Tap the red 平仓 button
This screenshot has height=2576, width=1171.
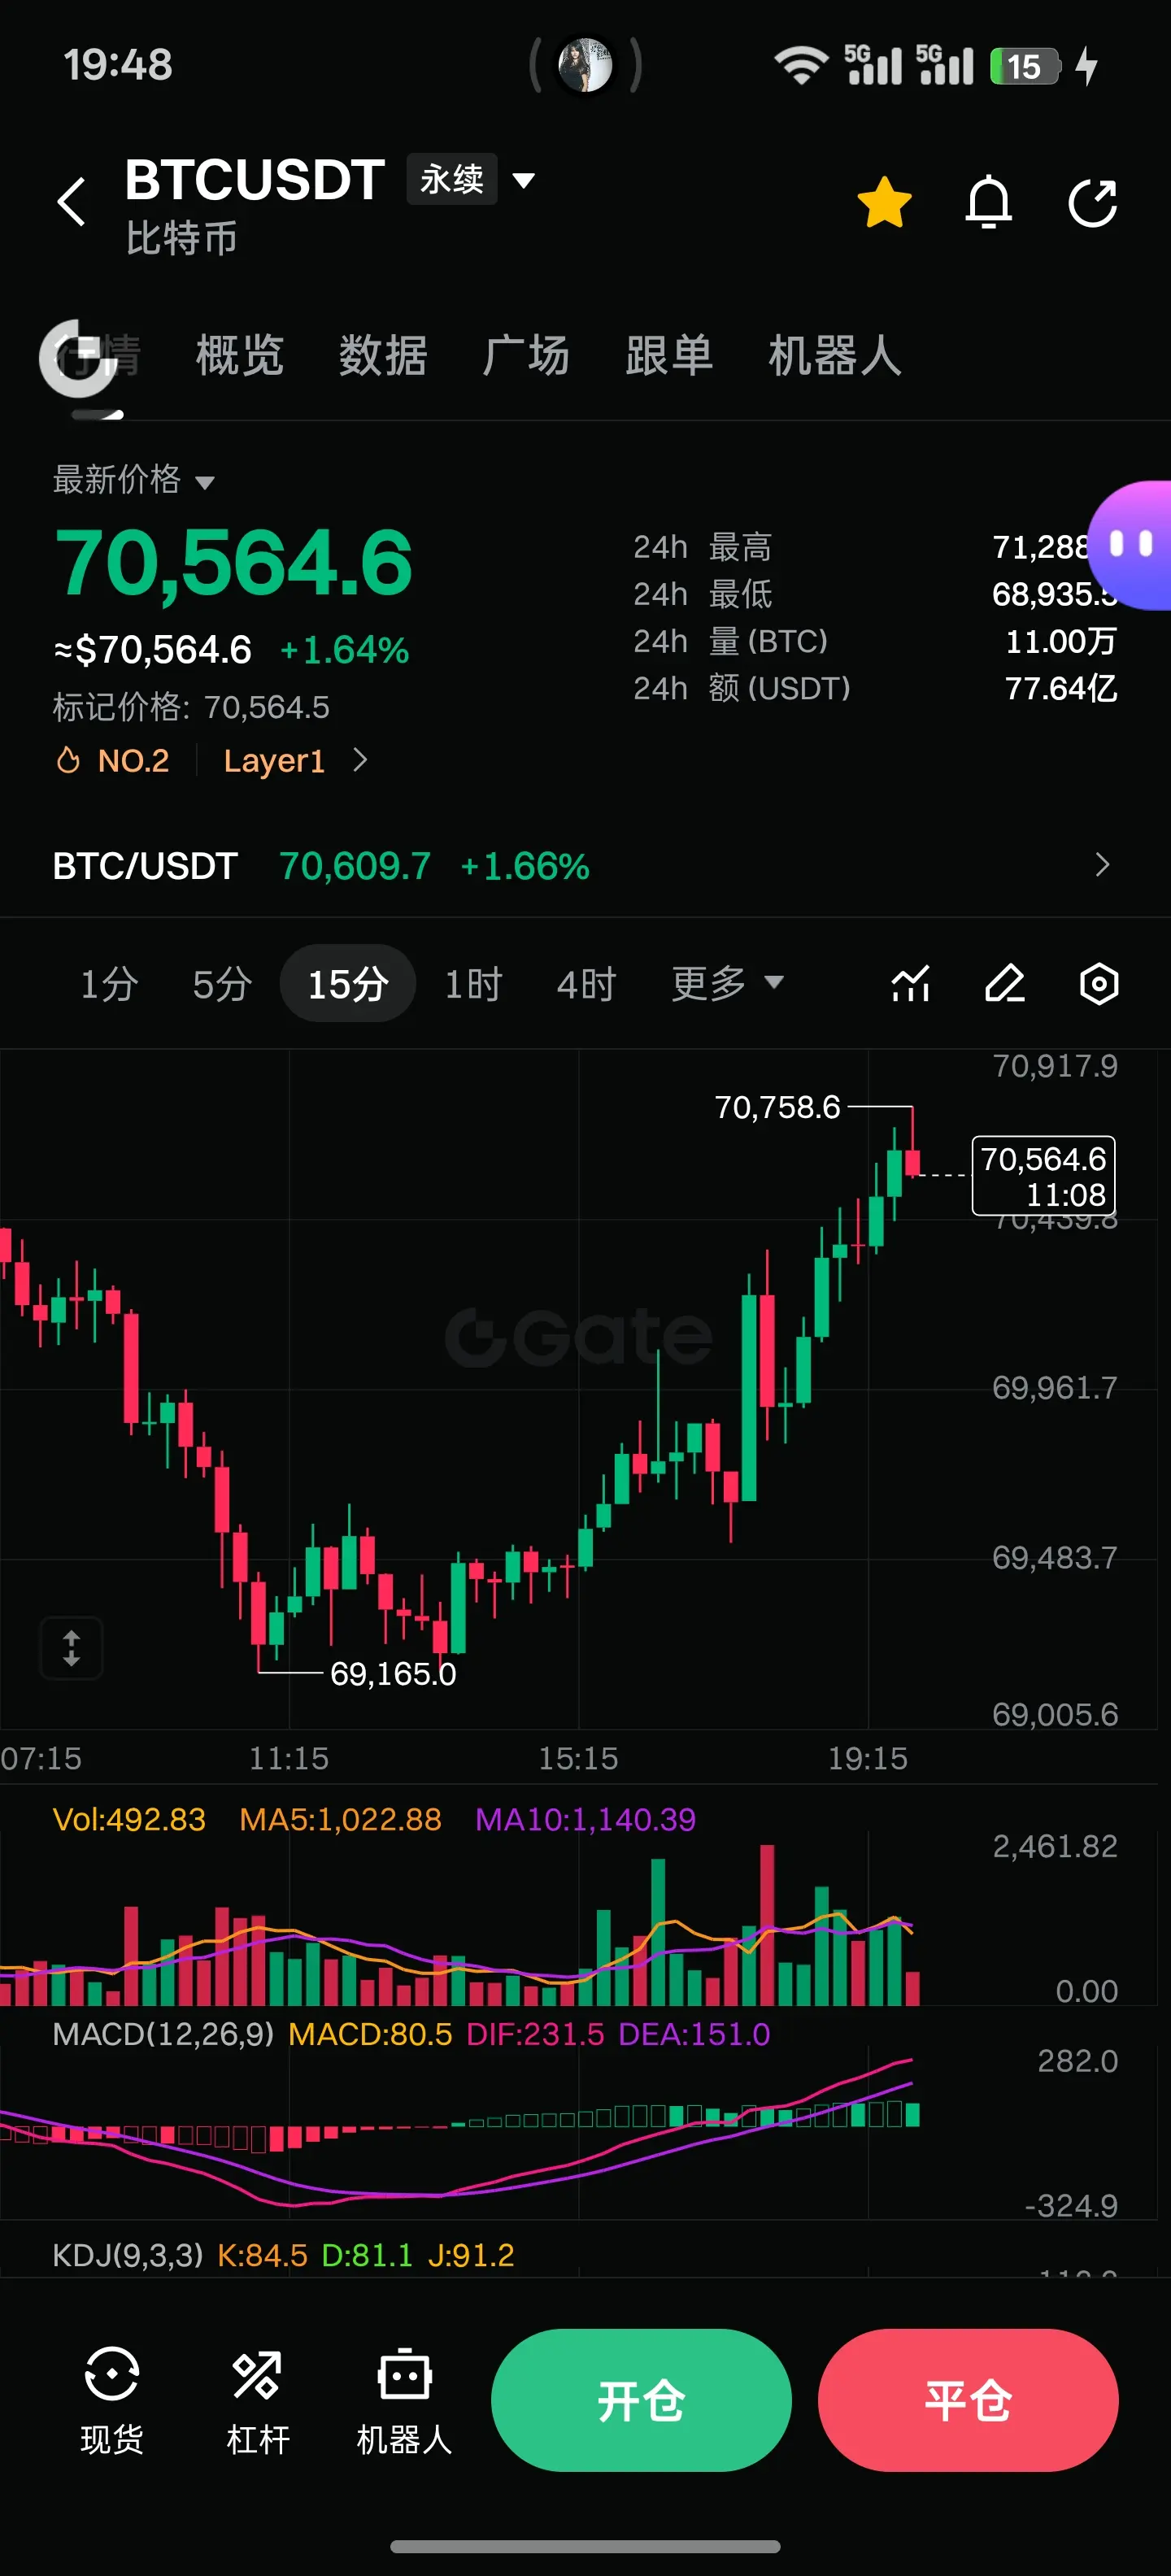pyautogui.click(x=968, y=2400)
